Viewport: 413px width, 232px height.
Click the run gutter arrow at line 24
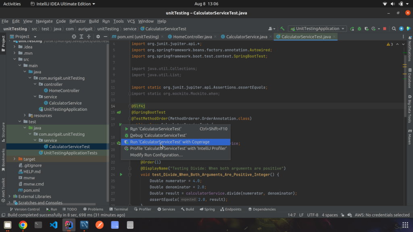coord(121,174)
